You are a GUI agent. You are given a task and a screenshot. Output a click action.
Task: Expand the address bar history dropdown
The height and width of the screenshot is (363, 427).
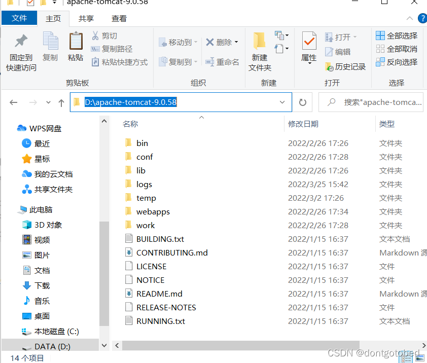282,102
